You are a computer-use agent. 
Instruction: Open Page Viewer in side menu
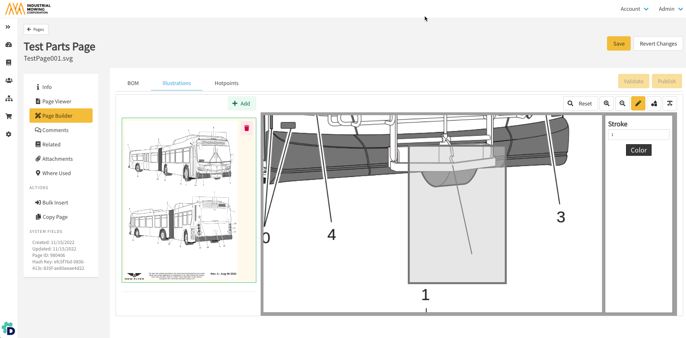click(x=57, y=102)
